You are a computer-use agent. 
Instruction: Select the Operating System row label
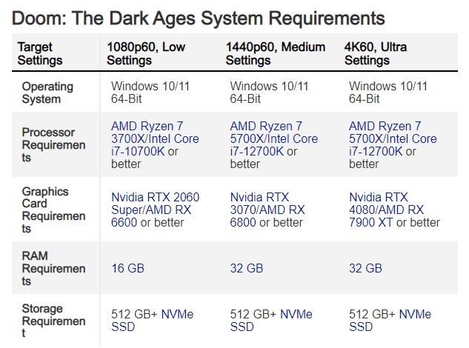click(x=47, y=93)
